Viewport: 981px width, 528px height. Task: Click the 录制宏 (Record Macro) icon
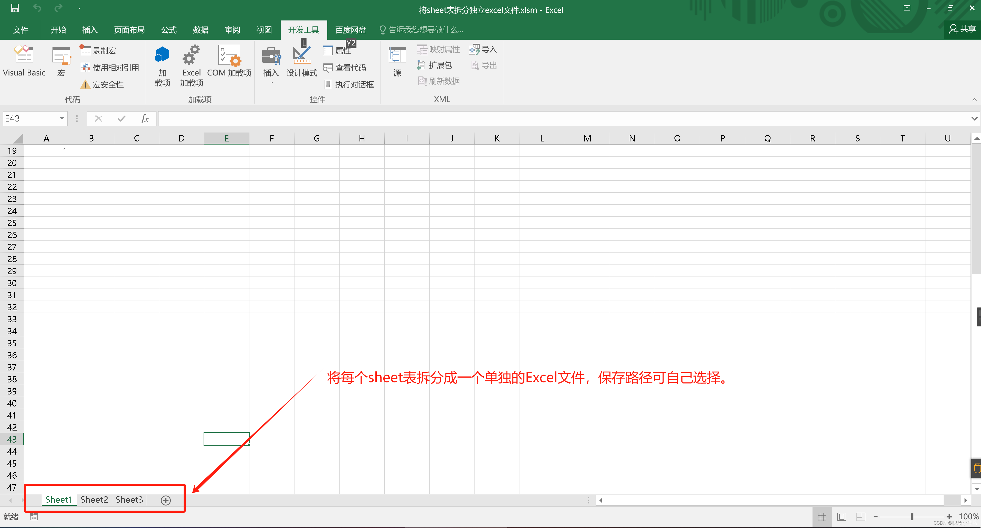click(x=85, y=50)
